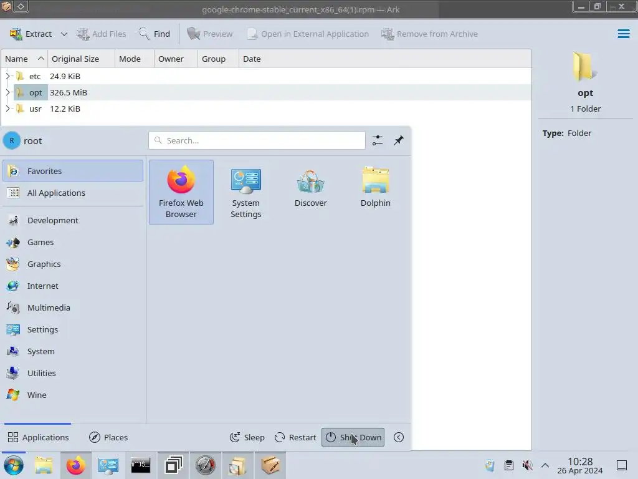The width and height of the screenshot is (638, 479).
Task: Sort by the Name column header
Action: click(x=24, y=59)
